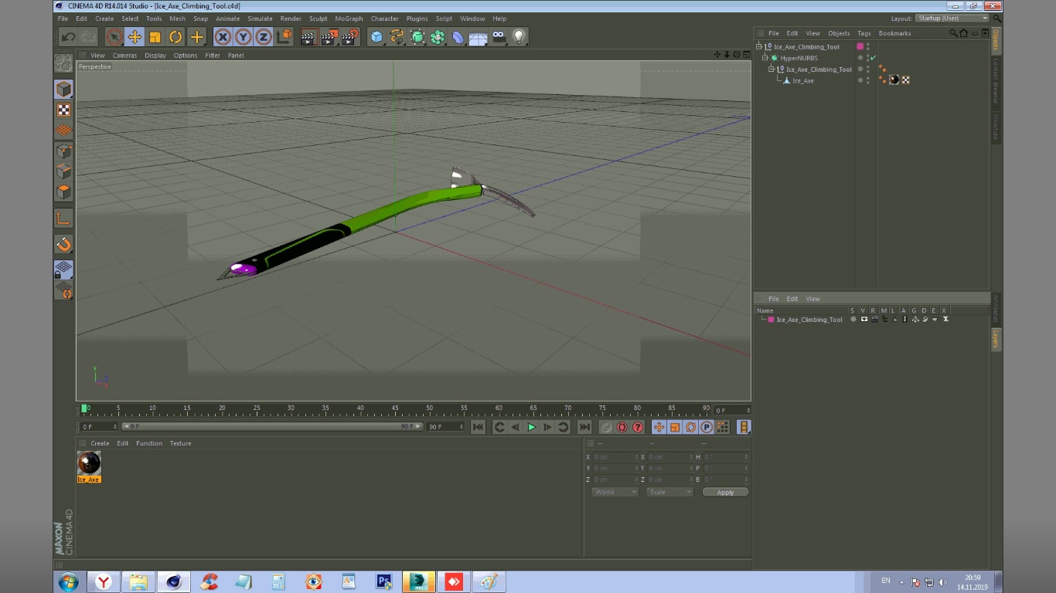Screen dimensions: 1056x593
Task: Click the home icon in Object Manager
Action: 963,33
